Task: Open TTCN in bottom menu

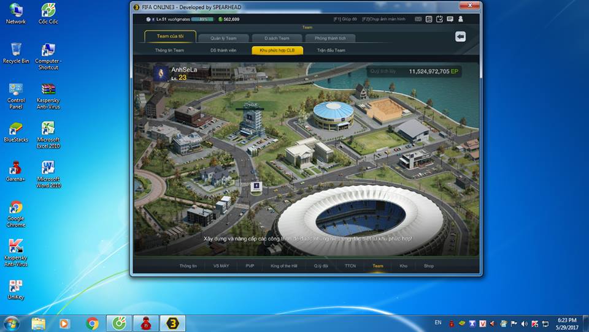Action: point(350,266)
